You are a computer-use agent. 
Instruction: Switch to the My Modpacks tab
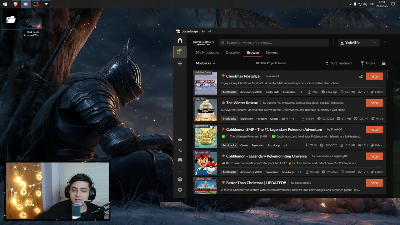pos(207,52)
